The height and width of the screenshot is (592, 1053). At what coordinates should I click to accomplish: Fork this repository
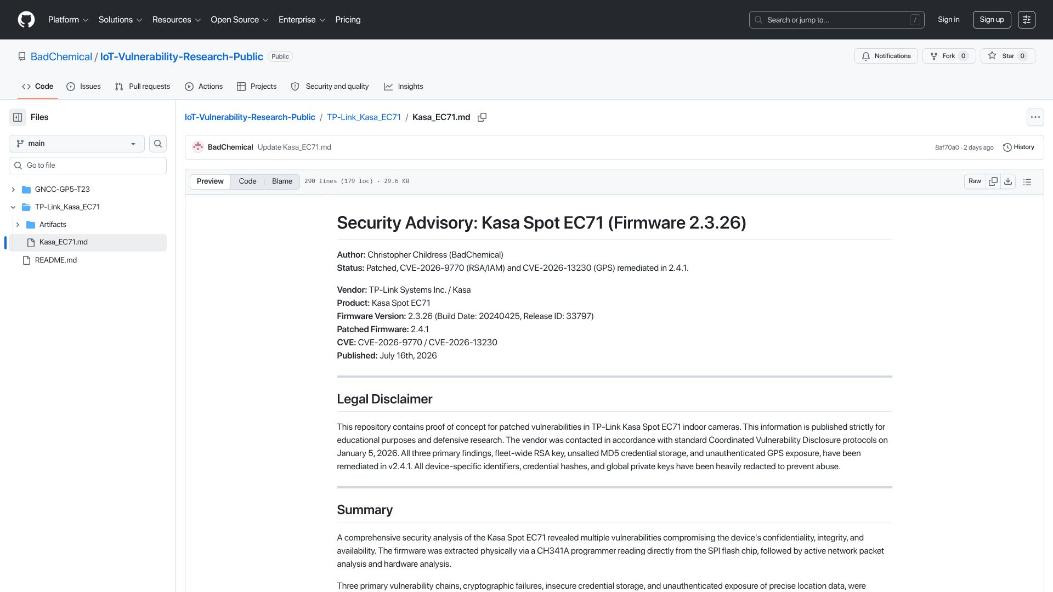pos(949,56)
